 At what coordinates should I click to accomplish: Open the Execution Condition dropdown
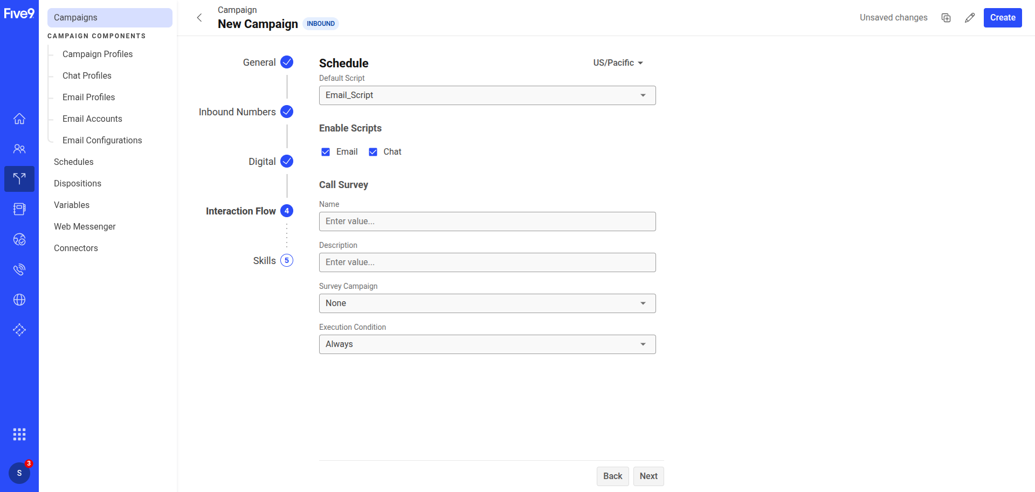tap(487, 344)
